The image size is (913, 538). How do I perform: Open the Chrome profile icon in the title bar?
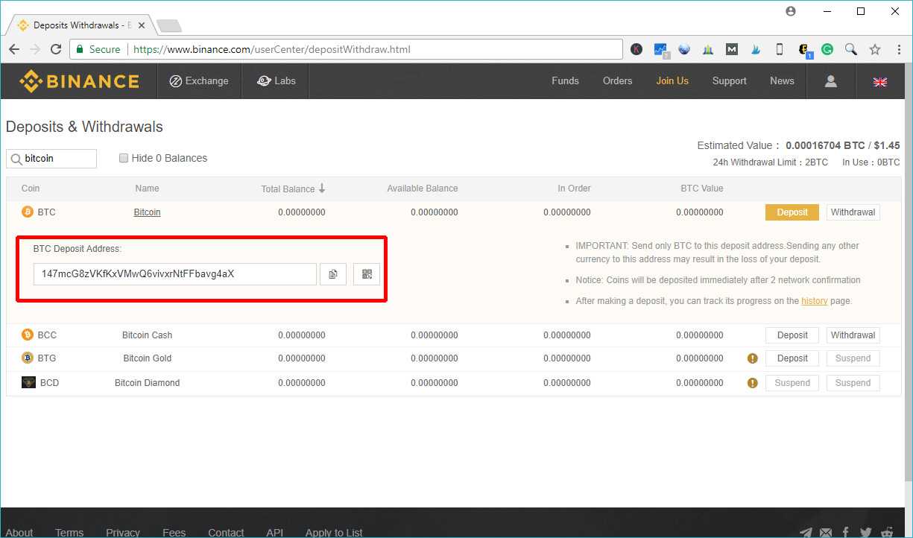coord(791,11)
